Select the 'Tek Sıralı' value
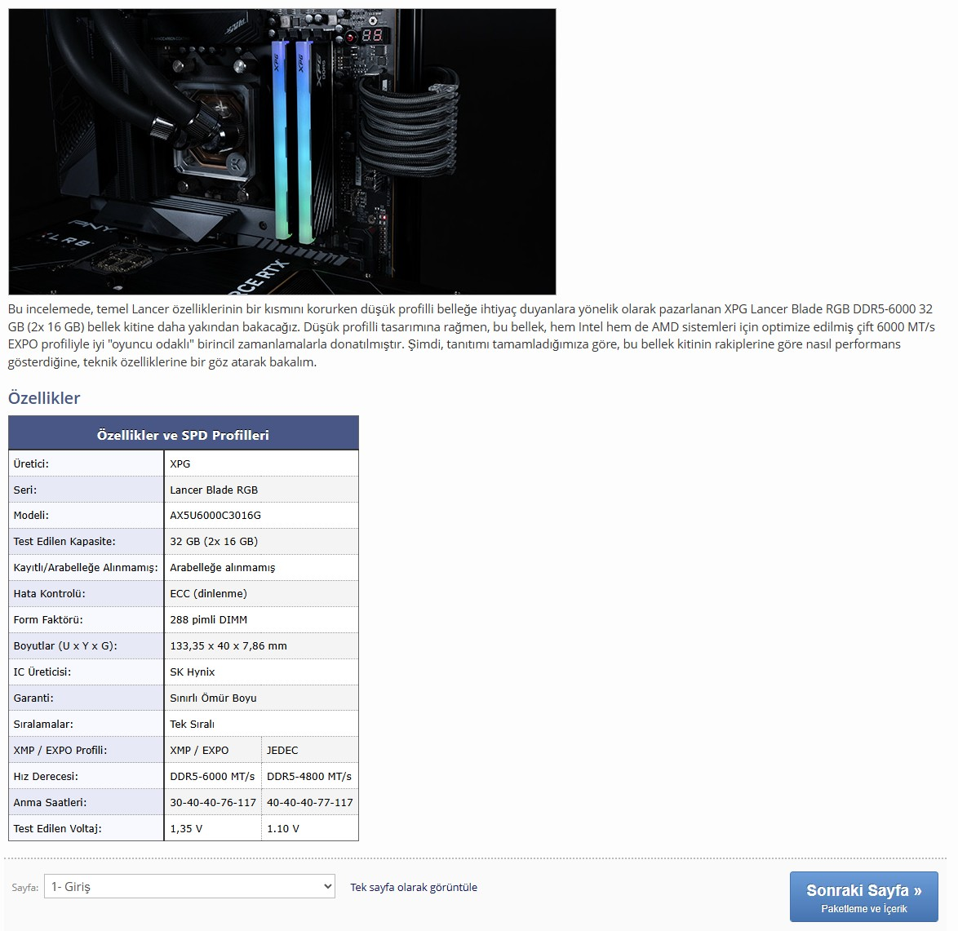 point(192,724)
